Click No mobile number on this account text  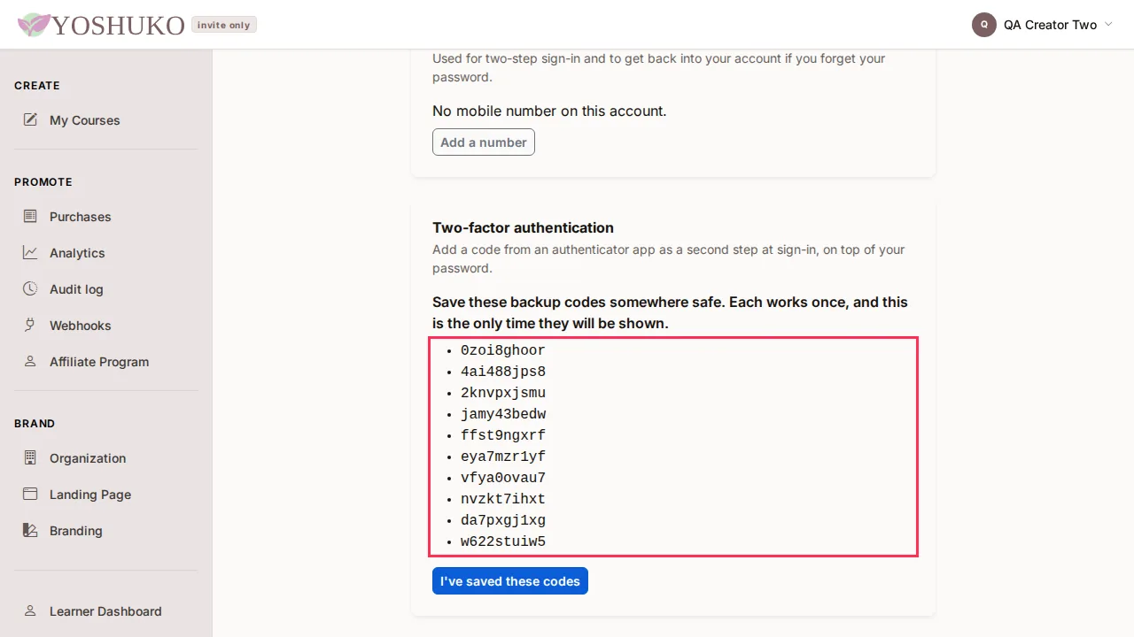click(549, 111)
